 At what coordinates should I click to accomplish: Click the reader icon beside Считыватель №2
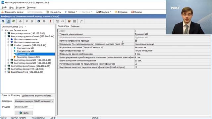click(15, 51)
